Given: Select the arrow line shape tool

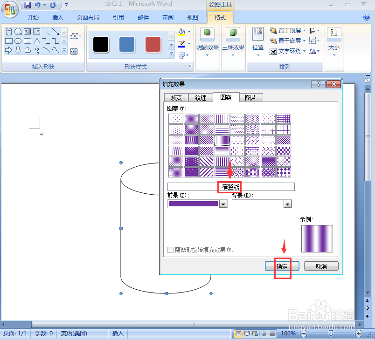Looking at the screenshot, I should point(56,32).
